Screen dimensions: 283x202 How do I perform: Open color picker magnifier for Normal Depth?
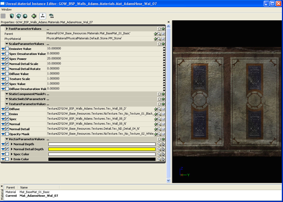[x=159, y=144]
